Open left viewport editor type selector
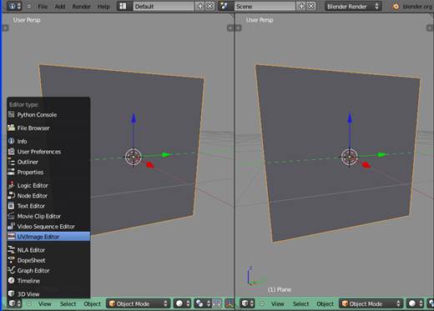Screen dimensions: 434x311 click(x=14, y=303)
